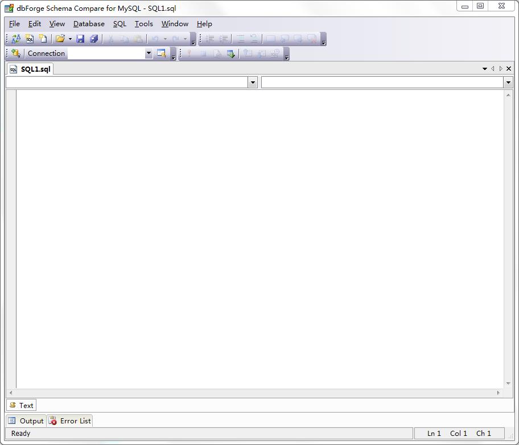Close the SQL1.sql document tab
The height and width of the screenshot is (445, 519).
click(x=509, y=68)
